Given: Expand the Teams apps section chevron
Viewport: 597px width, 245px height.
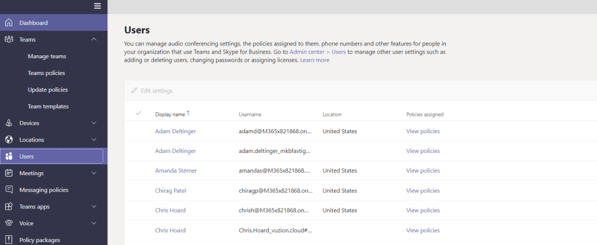Looking at the screenshot, I should tap(94, 207).
